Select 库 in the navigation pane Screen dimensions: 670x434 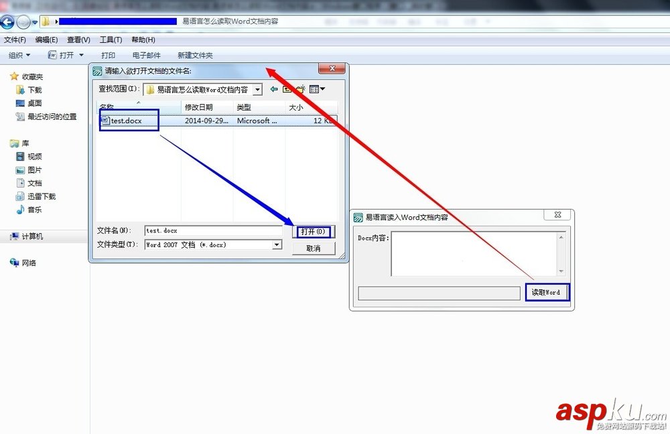point(25,143)
